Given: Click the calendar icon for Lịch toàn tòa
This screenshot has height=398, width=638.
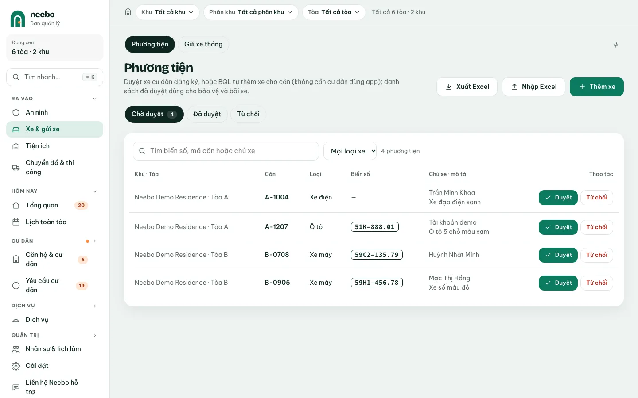Looking at the screenshot, I should 16,222.
